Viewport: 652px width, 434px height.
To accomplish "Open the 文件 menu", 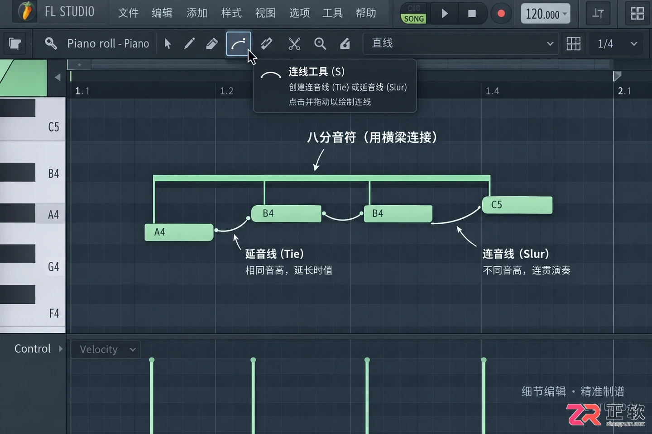I will (x=128, y=13).
